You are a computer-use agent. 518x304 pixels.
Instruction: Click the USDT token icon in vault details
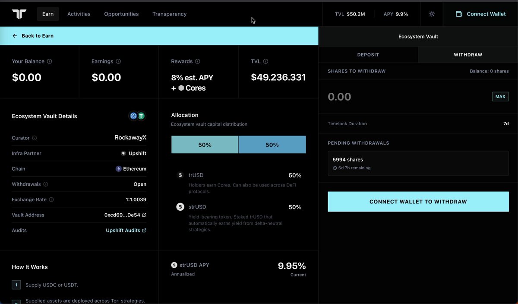click(141, 116)
